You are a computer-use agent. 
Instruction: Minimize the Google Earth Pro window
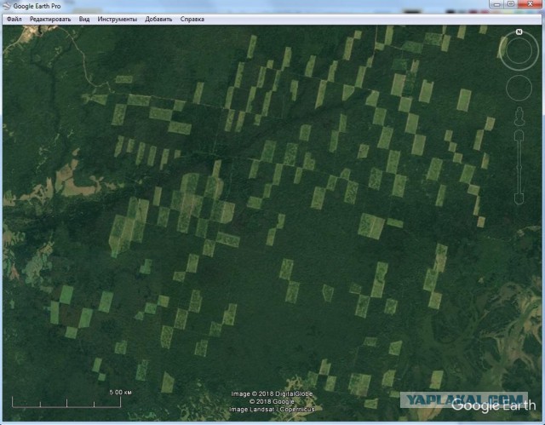(x=497, y=4)
